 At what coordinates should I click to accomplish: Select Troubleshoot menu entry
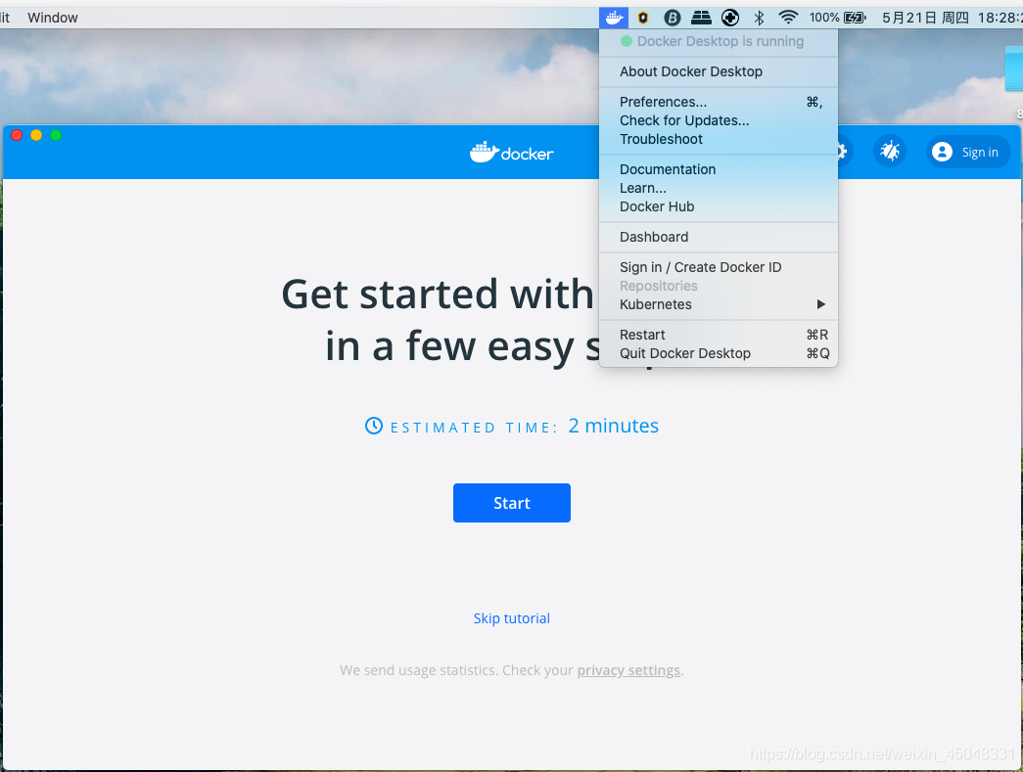pyautogui.click(x=719, y=139)
